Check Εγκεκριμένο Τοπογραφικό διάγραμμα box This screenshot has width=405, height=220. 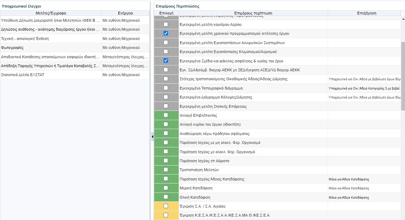(x=166, y=88)
